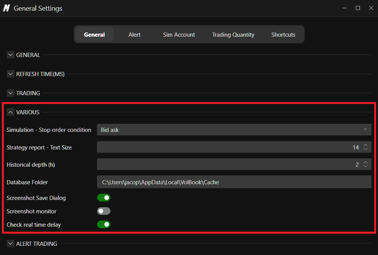Decrease Historical depth (h) value
The image size is (378, 255).
pos(365,166)
